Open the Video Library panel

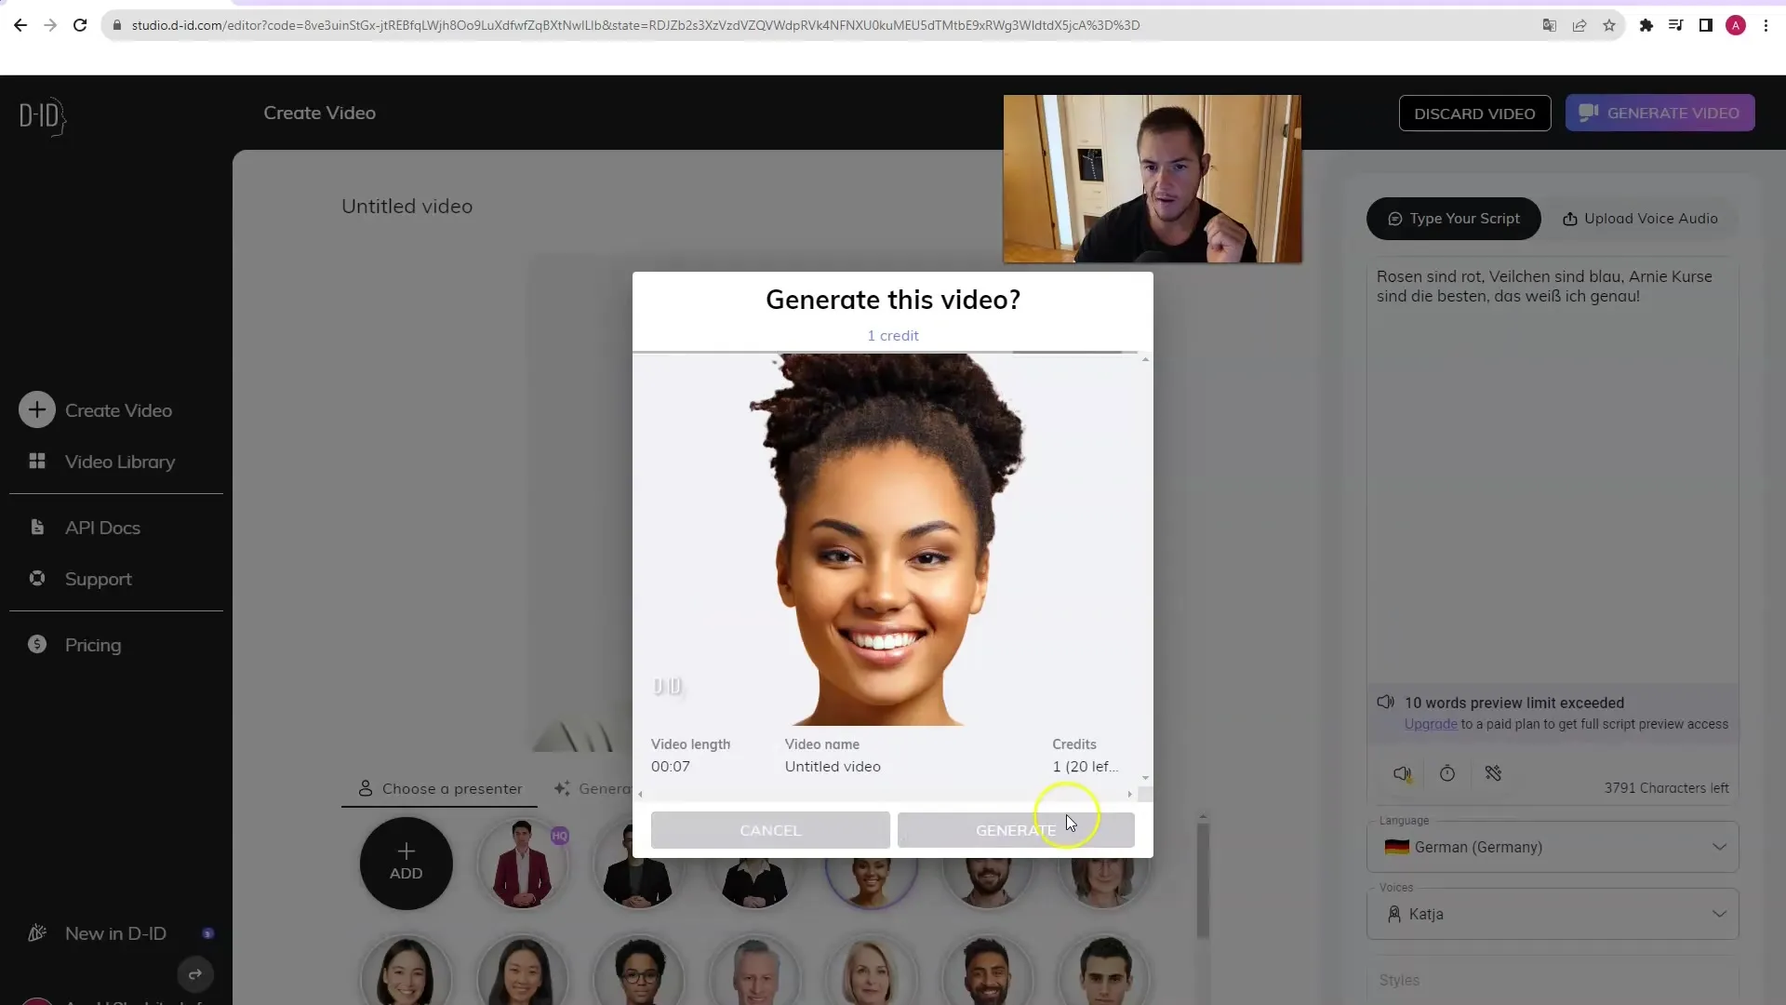coord(119,462)
